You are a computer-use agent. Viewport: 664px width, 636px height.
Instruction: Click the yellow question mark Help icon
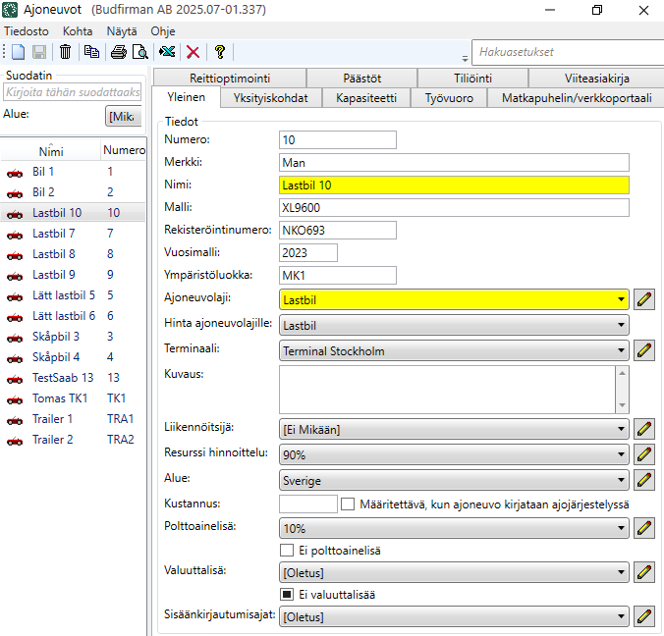click(220, 52)
